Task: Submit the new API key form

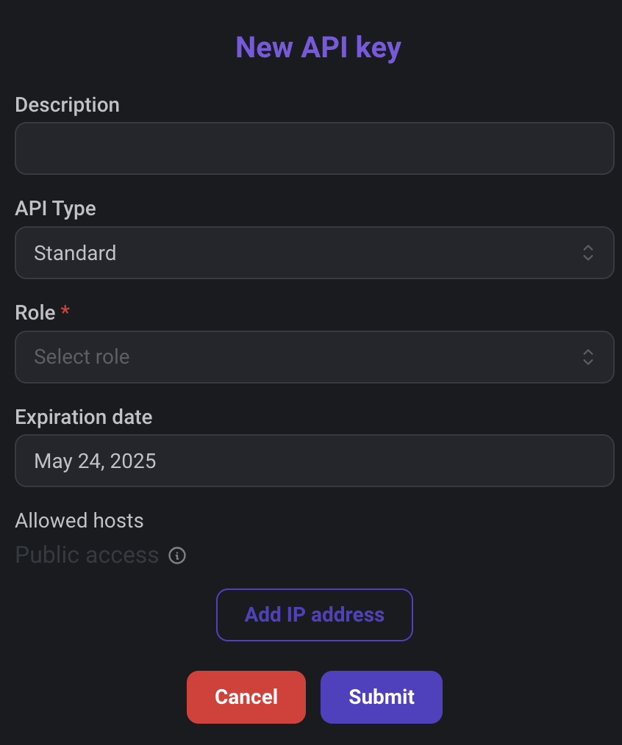Action: click(x=382, y=697)
